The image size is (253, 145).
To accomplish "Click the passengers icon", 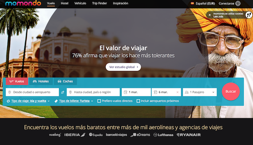I will (186, 92).
